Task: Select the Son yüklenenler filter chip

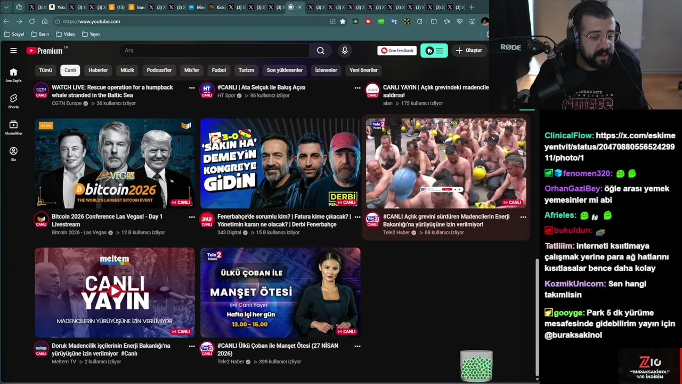Action: (x=285, y=70)
